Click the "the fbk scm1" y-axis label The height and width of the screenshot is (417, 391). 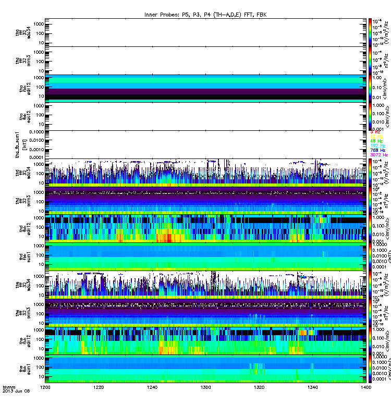click(25, 369)
